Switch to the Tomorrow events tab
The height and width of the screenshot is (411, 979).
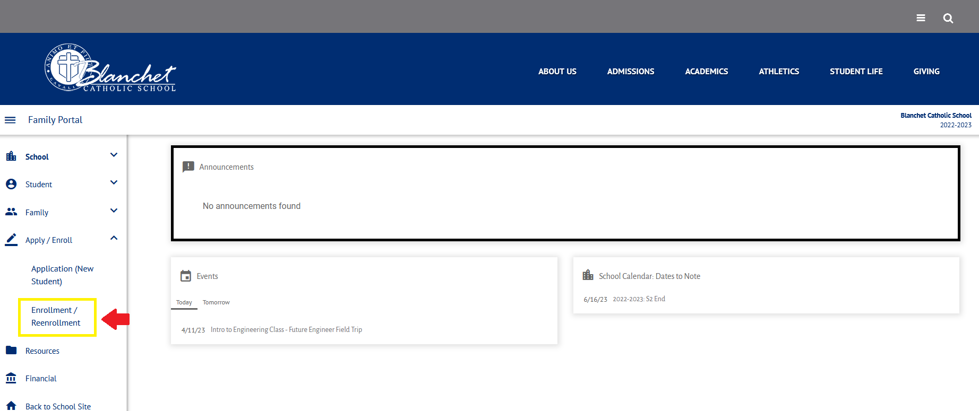pos(216,302)
